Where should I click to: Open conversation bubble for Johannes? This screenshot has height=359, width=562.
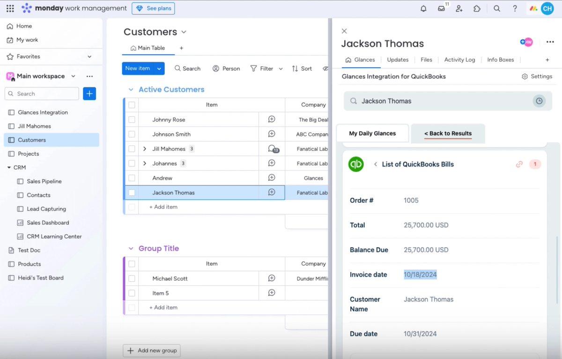coord(272,163)
